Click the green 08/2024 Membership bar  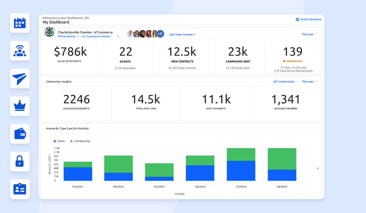[x=282, y=158]
